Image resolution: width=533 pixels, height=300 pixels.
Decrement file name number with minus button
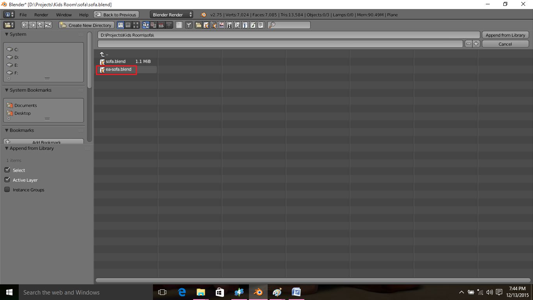point(468,44)
